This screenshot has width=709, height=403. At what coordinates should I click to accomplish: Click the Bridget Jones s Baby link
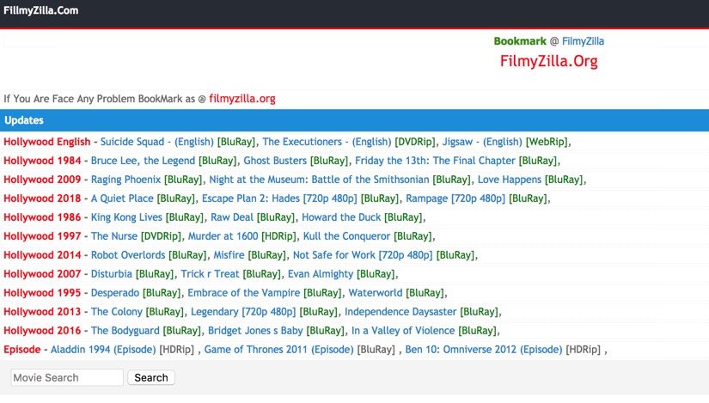tap(255, 331)
